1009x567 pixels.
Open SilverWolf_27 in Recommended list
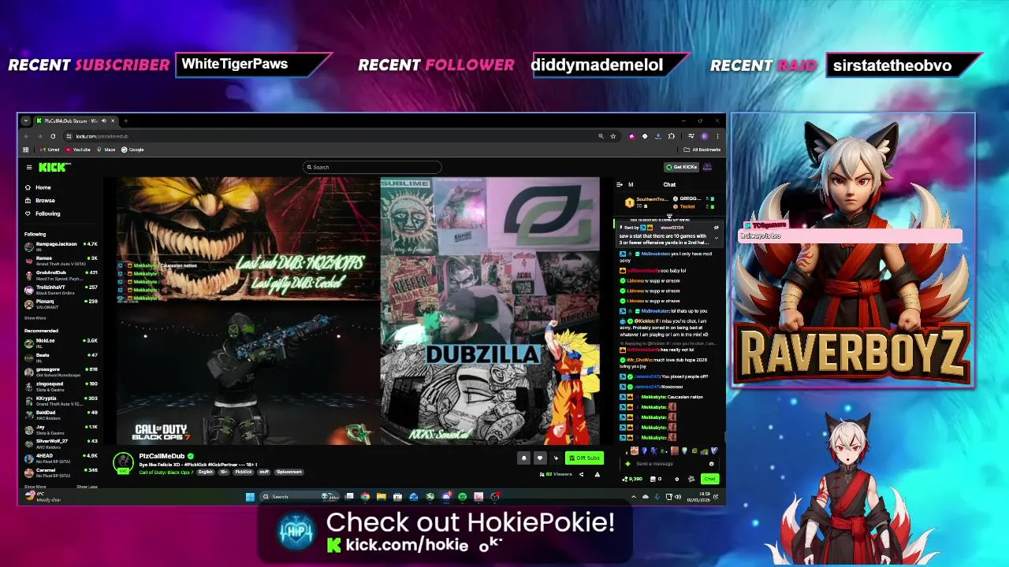pyautogui.click(x=61, y=443)
